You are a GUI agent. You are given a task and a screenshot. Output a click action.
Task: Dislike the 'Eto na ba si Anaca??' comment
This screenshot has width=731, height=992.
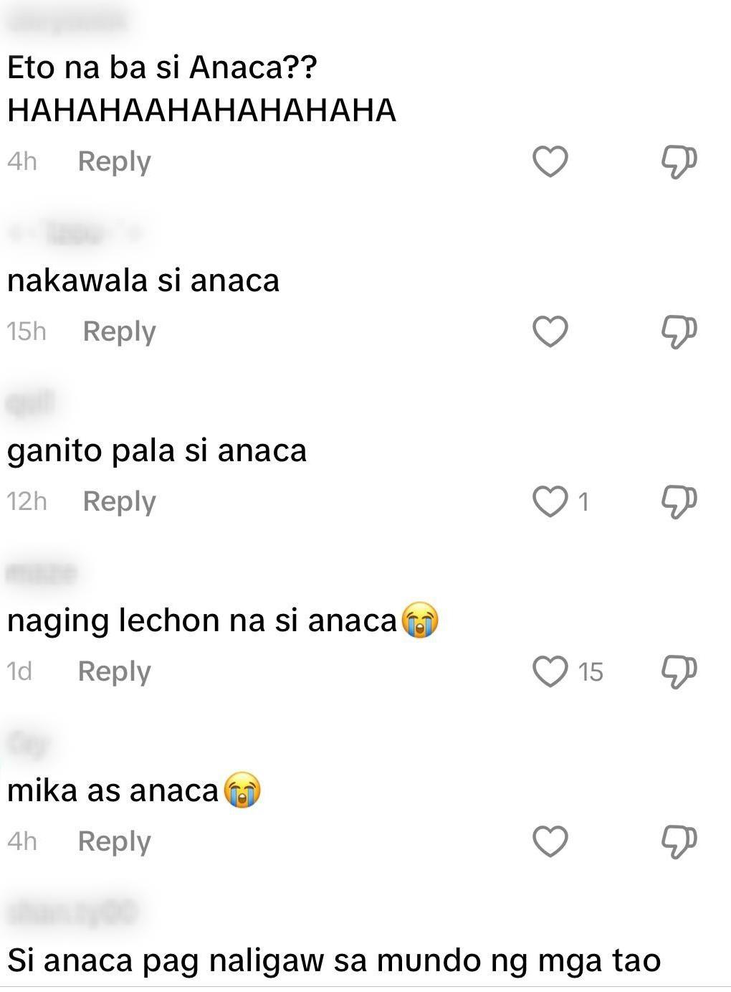click(679, 161)
